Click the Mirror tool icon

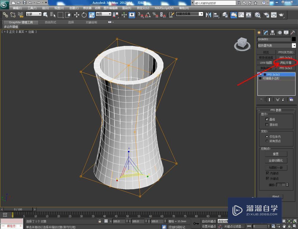click(x=209, y=15)
